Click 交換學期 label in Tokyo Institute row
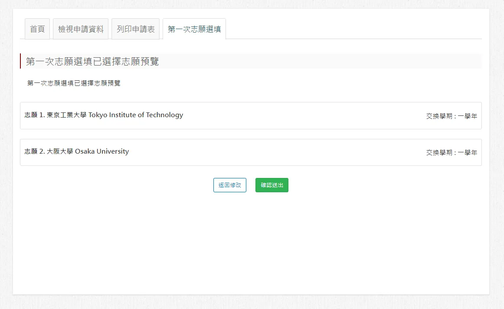 (x=452, y=116)
